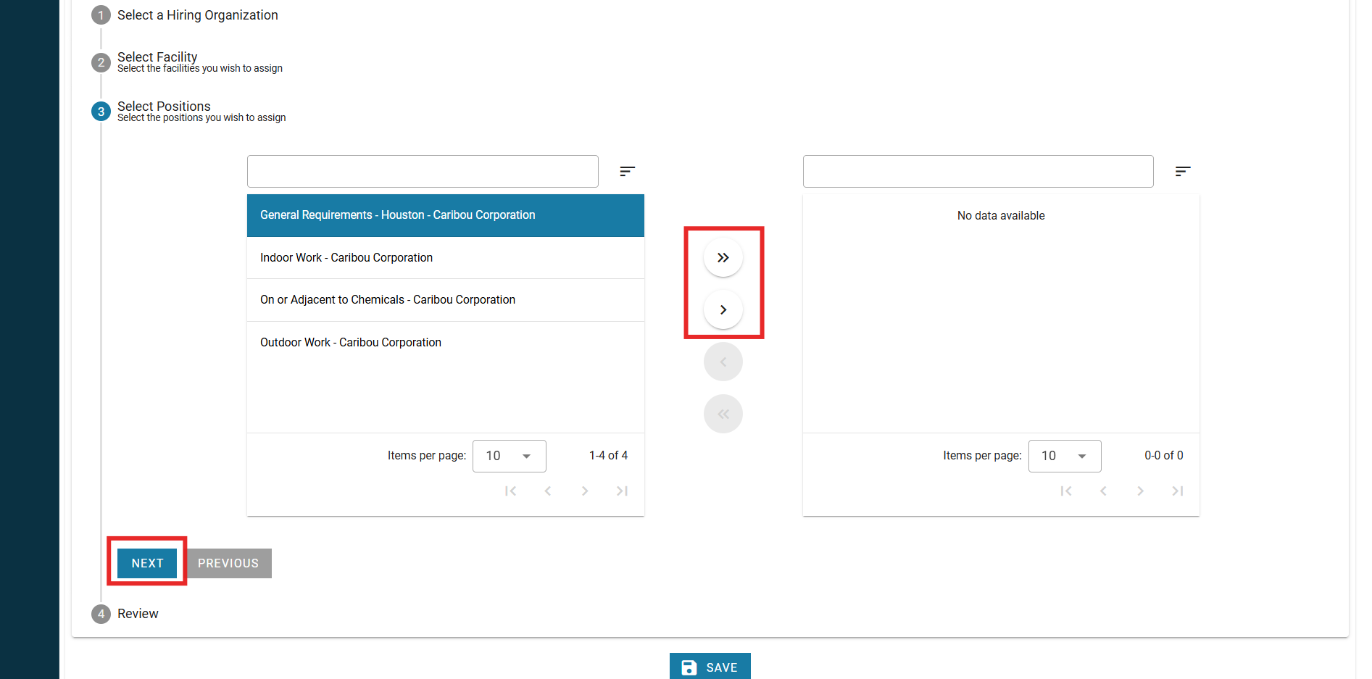Click the move selected left arrow button
Viewport: 1372px width, 679px height.
coord(723,362)
